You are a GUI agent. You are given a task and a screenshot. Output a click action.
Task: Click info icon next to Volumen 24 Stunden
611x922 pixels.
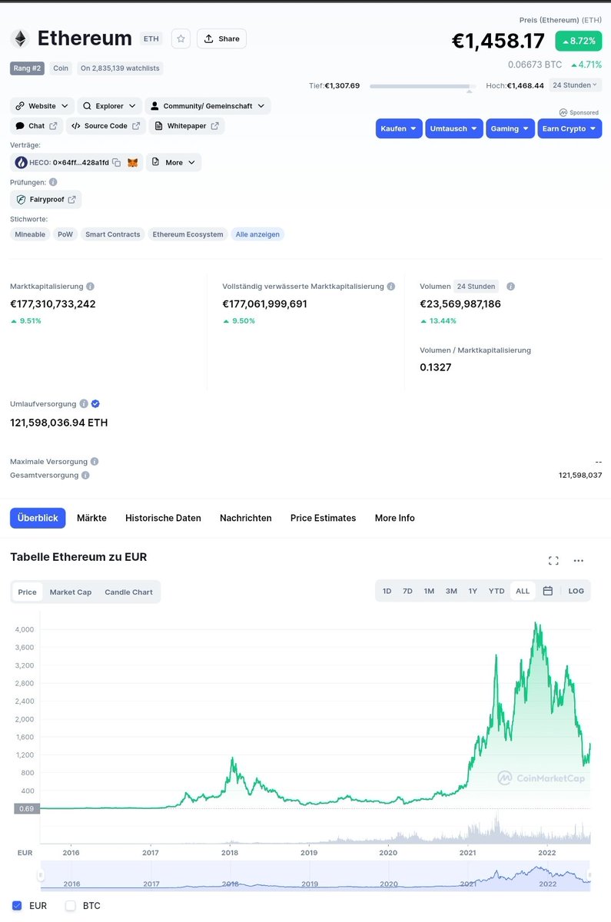[x=510, y=287]
